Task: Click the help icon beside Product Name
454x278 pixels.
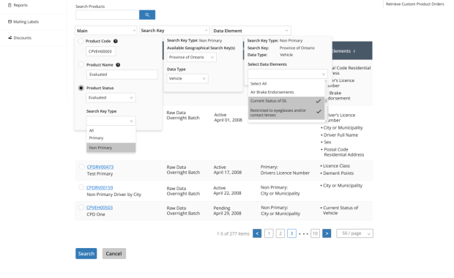Action: click(118, 65)
